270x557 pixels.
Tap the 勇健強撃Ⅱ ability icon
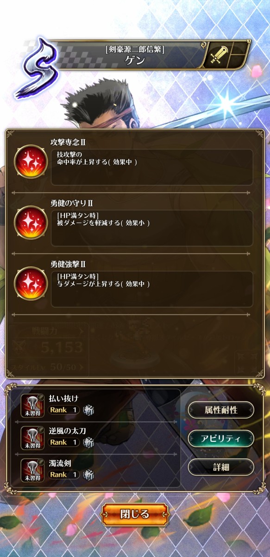point(31,283)
